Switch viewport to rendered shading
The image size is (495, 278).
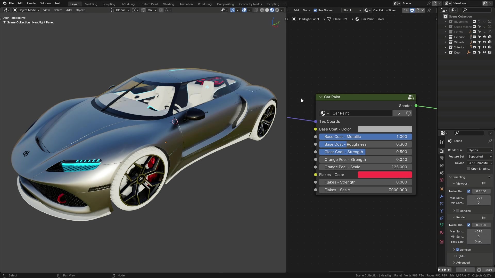click(x=277, y=10)
